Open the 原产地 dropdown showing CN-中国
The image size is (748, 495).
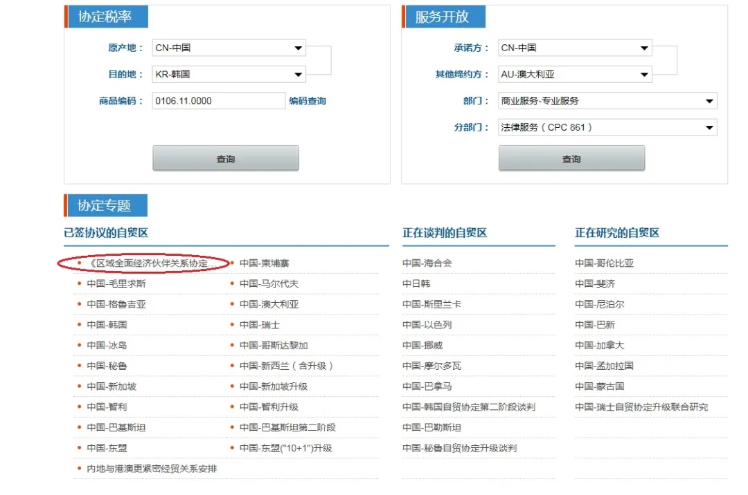pyautogui.click(x=229, y=47)
